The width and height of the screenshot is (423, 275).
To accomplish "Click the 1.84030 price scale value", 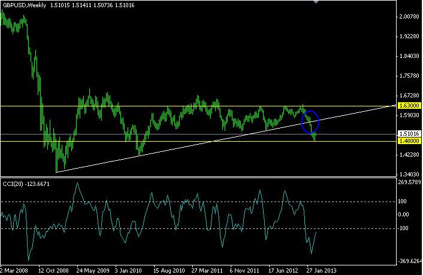I will (409, 56).
